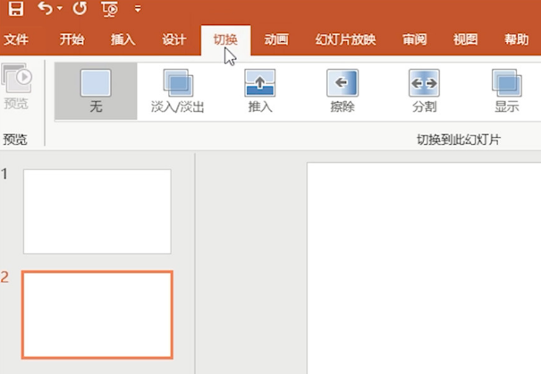Image resolution: width=541 pixels, height=374 pixels.
Task: Switch to the 插入 ribbon tab
Action: point(123,39)
